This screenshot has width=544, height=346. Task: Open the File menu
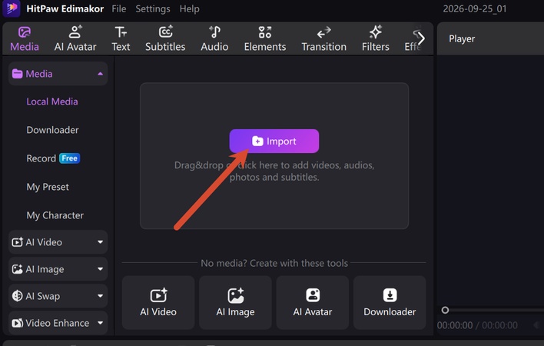point(118,8)
